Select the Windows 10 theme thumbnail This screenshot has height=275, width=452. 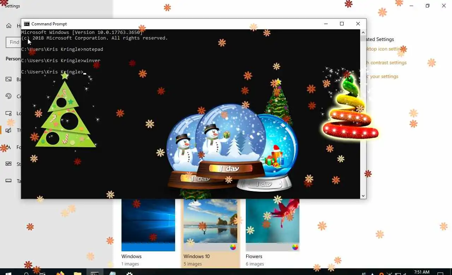pos(210,225)
